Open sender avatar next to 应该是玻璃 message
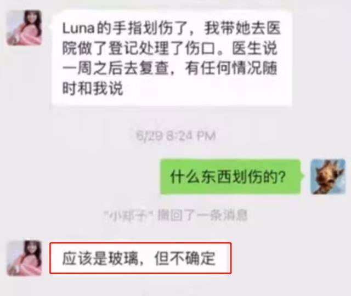 [x=24, y=258]
